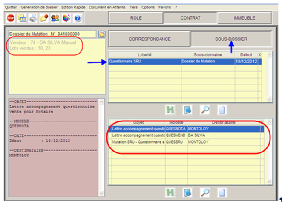
Task: Click the printer icon in toolbar
Action: click(33, 18)
